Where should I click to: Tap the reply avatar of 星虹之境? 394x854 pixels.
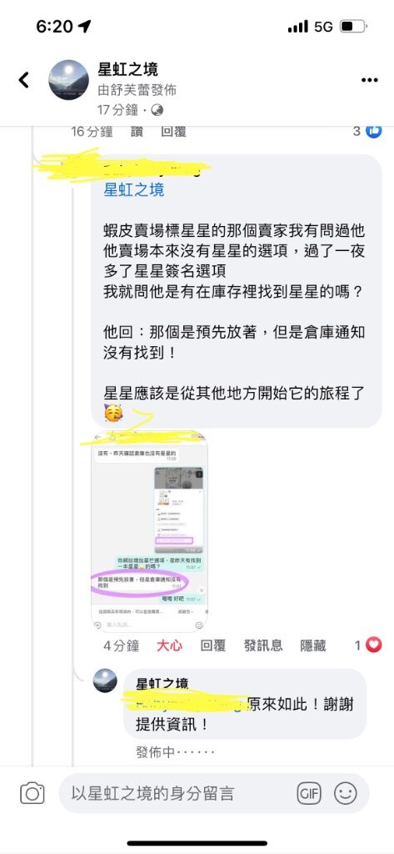[x=105, y=681]
